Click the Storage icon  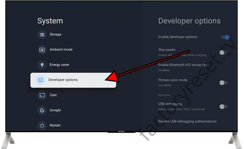pos(42,34)
